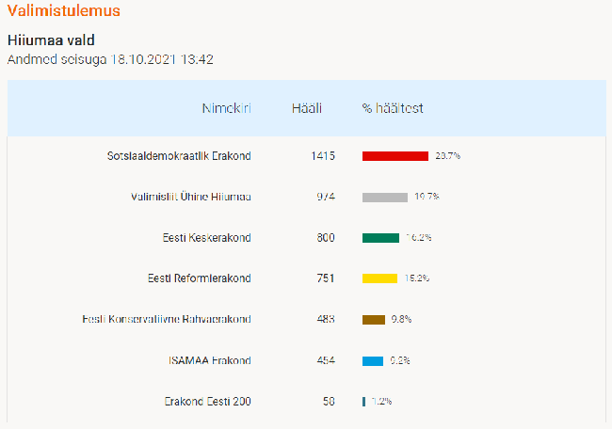
Task: Click the Nimekiri column header
Action: click(226, 108)
